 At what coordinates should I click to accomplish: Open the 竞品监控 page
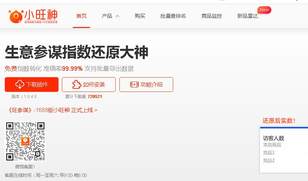tap(211, 16)
